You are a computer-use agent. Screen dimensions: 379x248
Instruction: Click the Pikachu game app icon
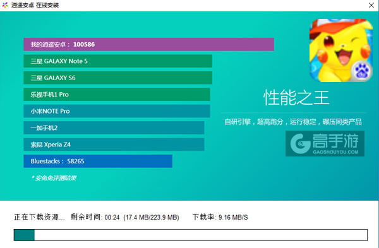tap(341, 50)
